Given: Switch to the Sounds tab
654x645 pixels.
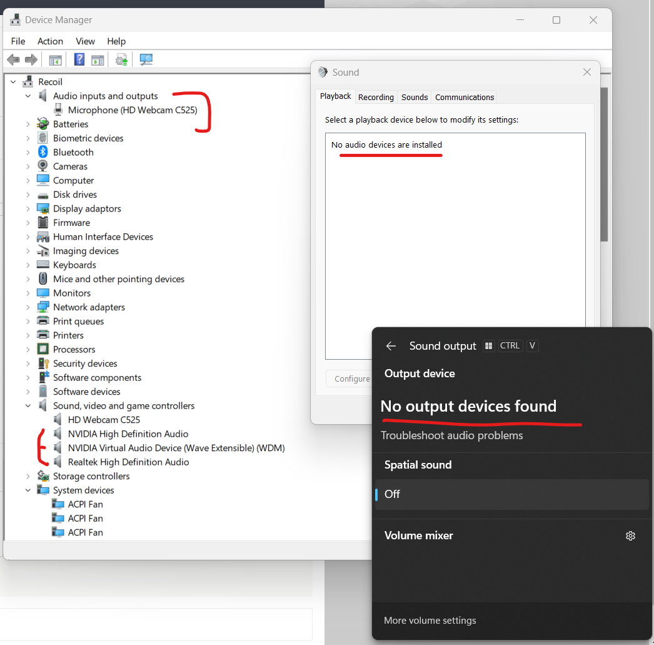Looking at the screenshot, I should [x=415, y=97].
